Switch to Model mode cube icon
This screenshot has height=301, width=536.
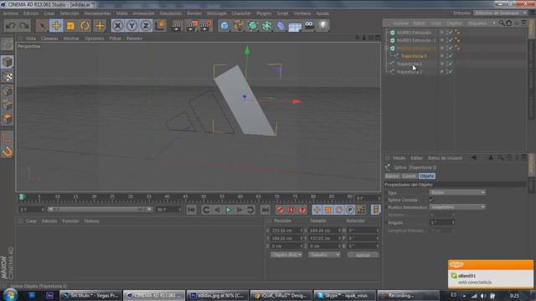(x=8, y=62)
